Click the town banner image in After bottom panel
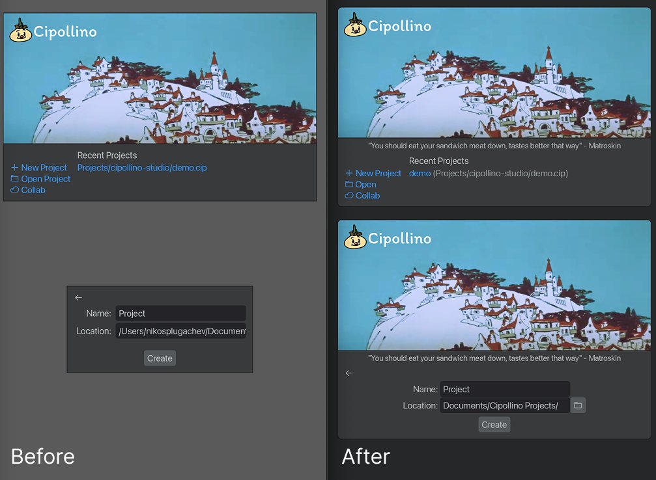Viewport: 656px width, 480px height. (494, 286)
